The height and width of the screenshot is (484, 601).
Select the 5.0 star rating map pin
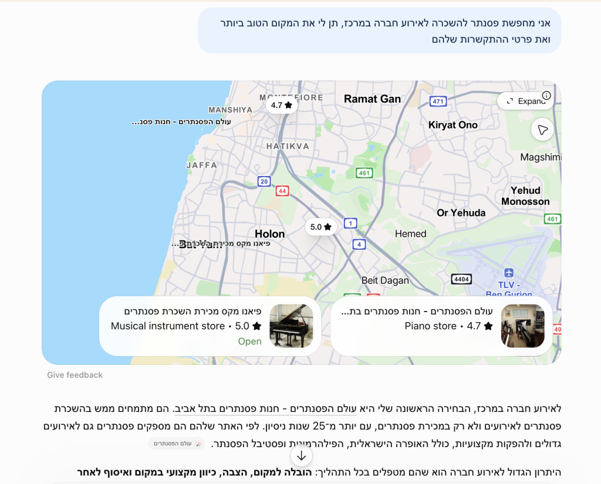tap(321, 227)
